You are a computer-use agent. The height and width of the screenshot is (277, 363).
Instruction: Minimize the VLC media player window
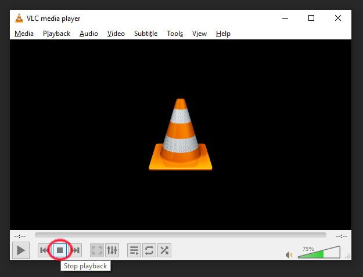pos(285,18)
